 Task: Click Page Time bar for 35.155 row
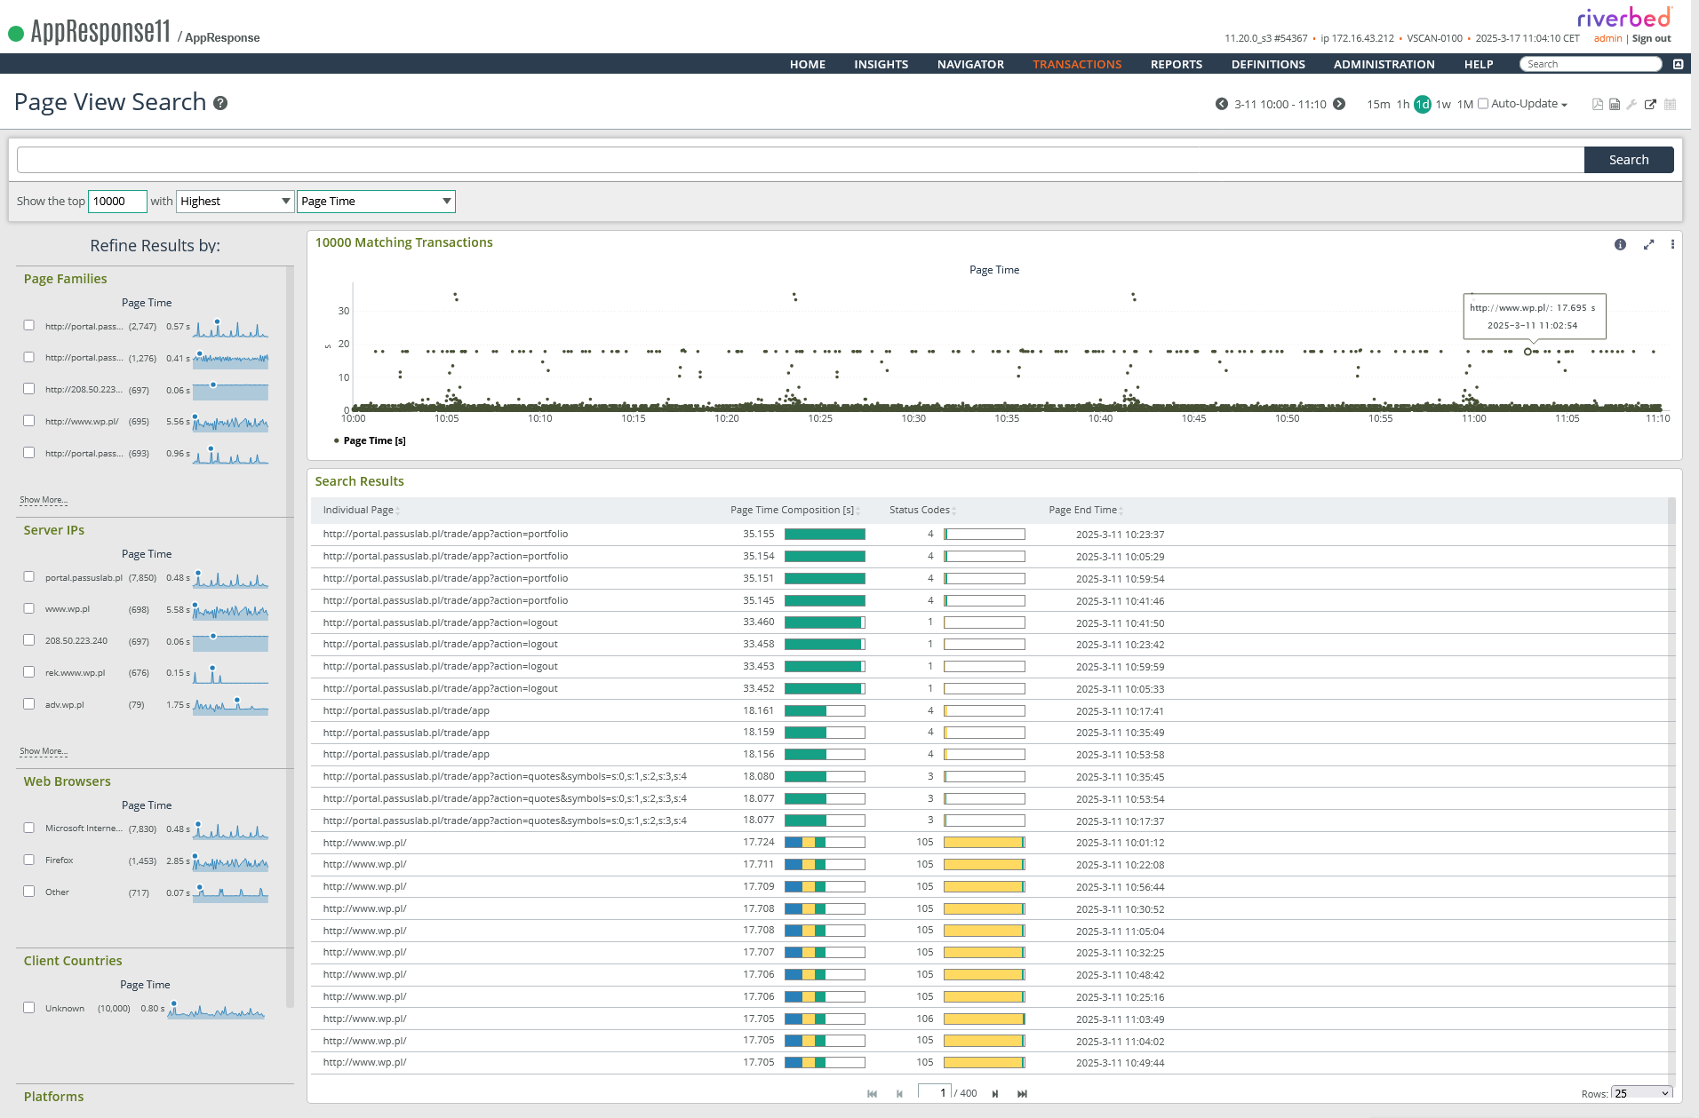[825, 535]
